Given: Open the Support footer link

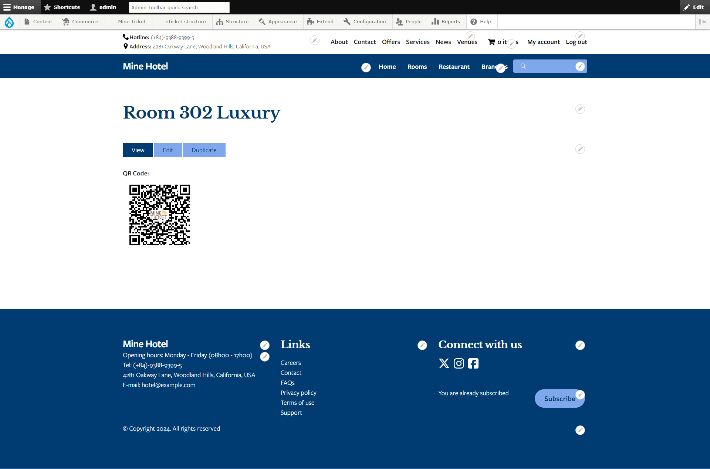Looking at the screenshot, I should pos(291,413).
